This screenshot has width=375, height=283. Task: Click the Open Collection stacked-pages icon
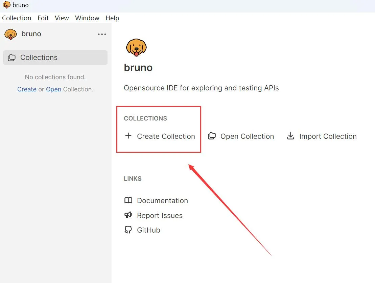tap(212, 136)
